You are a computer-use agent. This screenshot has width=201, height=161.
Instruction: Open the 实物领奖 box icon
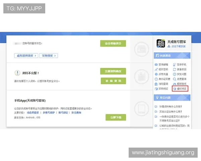pyautogui.click(x=156, y=89)
